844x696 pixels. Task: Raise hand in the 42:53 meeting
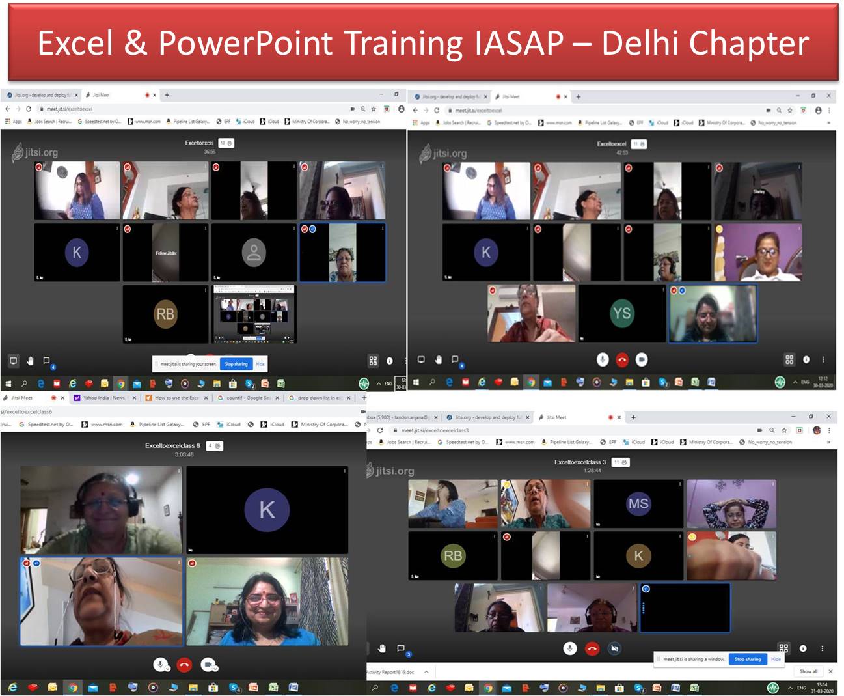(438, 359)
